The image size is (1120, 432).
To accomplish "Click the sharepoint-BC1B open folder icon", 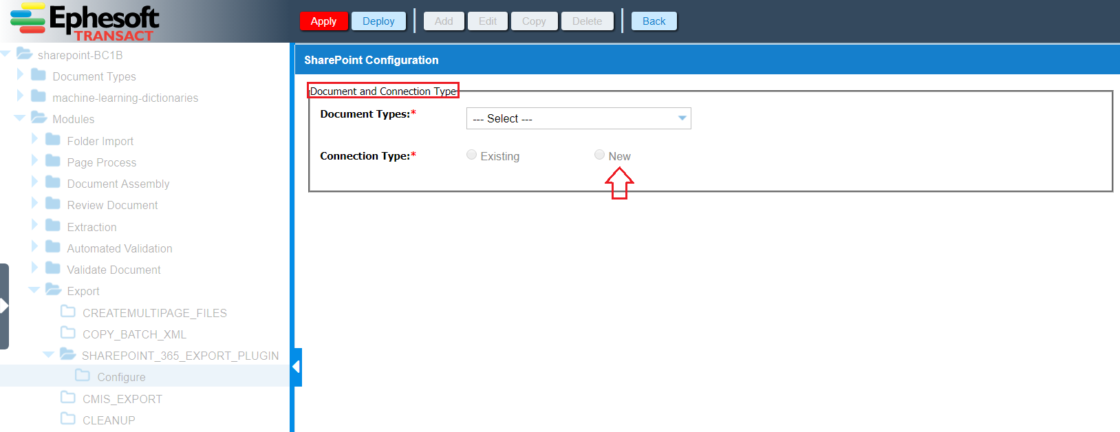I will (25, 53).
